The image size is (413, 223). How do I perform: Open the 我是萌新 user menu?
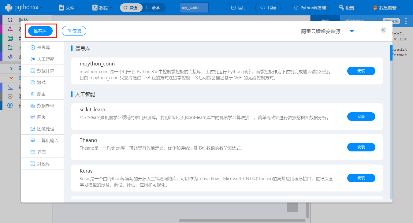pos(386,8)
